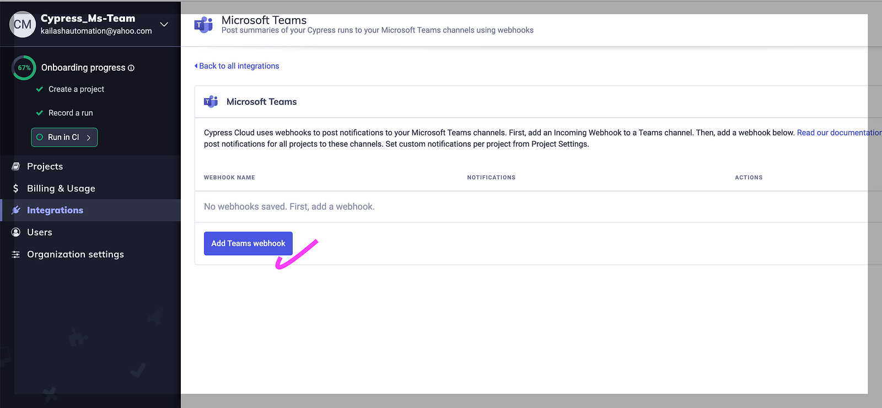Click the Organization settings sliders icon
The image size is (882, 408).
pyautogui.click(x=16, y=254)
